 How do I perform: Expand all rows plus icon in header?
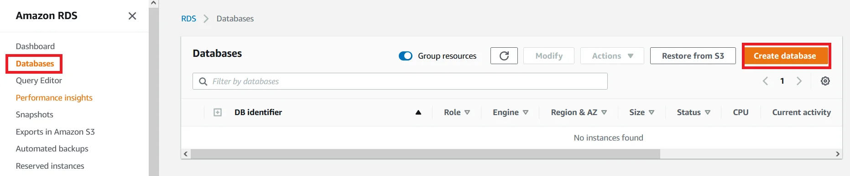coord(218,112)
